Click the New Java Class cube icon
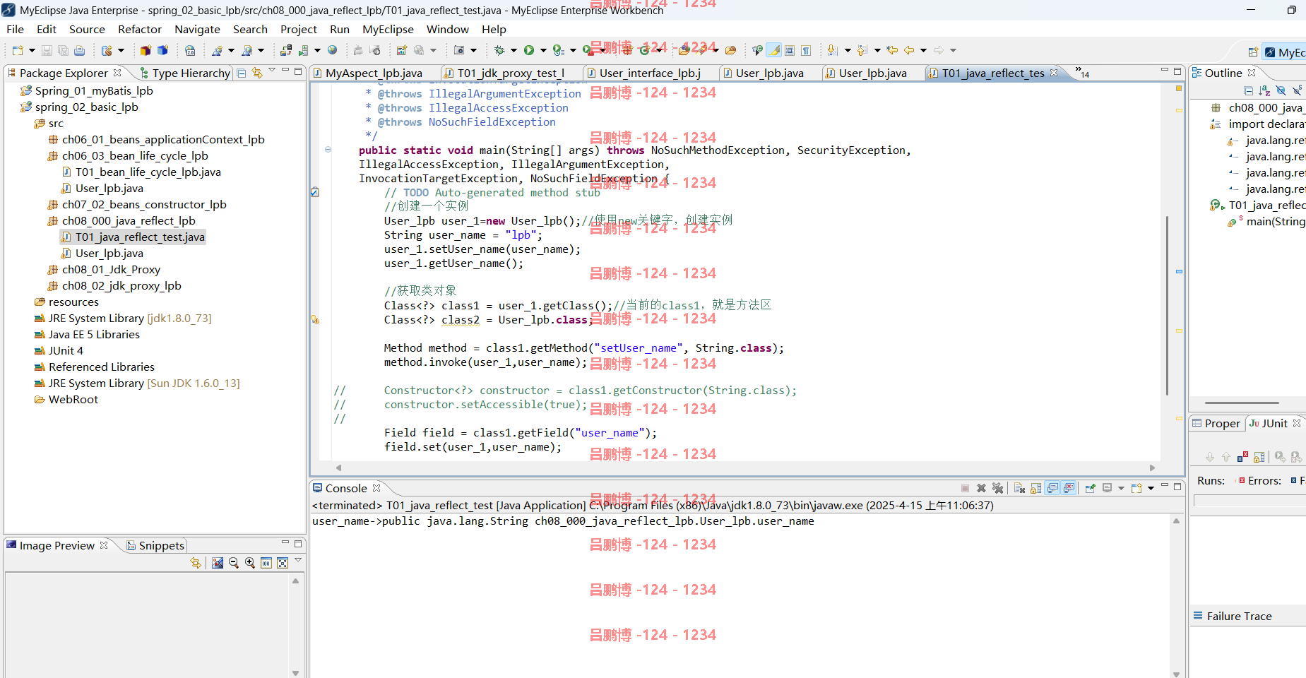Image resolution: width=1306 pixels, height=678 pixels. 162,50
